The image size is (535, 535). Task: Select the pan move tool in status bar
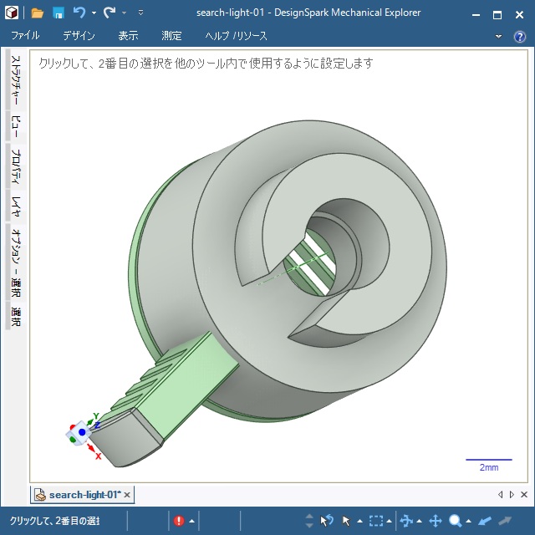(435, 521)
